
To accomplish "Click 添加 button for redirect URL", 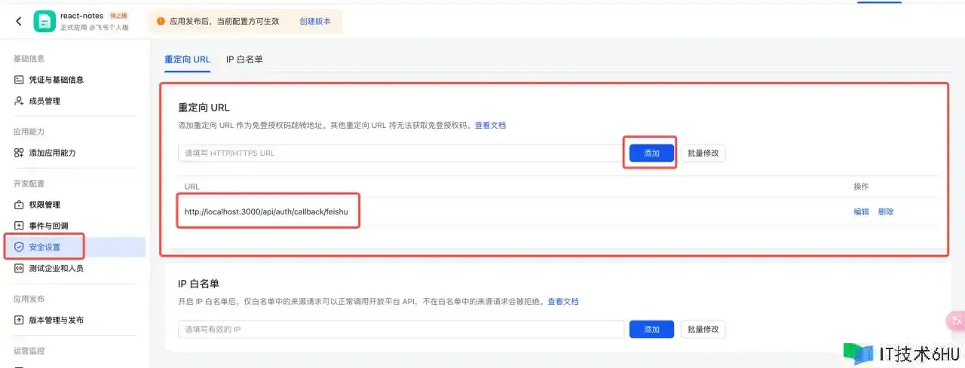I will pos(651,153).
